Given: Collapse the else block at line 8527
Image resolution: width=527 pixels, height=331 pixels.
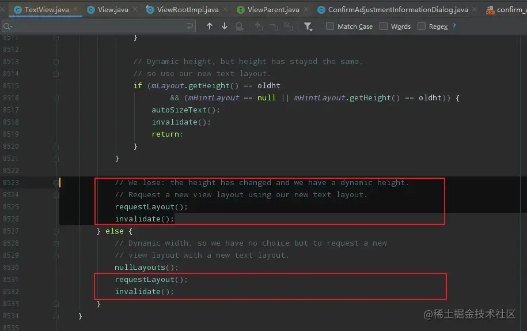Looking at the screenshot, I should (56, 231).
